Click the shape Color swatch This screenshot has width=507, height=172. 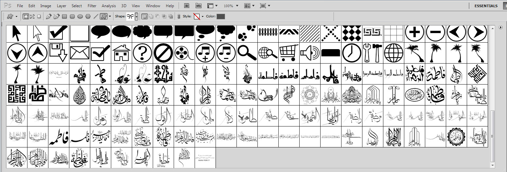tap(220, 16)
